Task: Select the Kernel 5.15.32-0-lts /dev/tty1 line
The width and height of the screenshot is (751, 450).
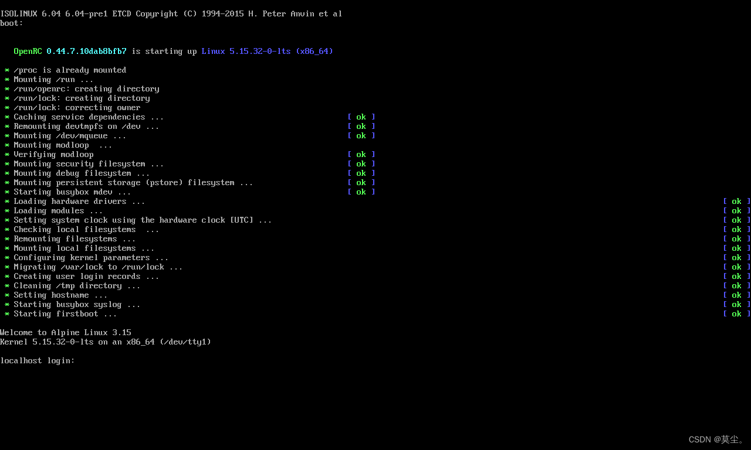Action: [106, 342]
